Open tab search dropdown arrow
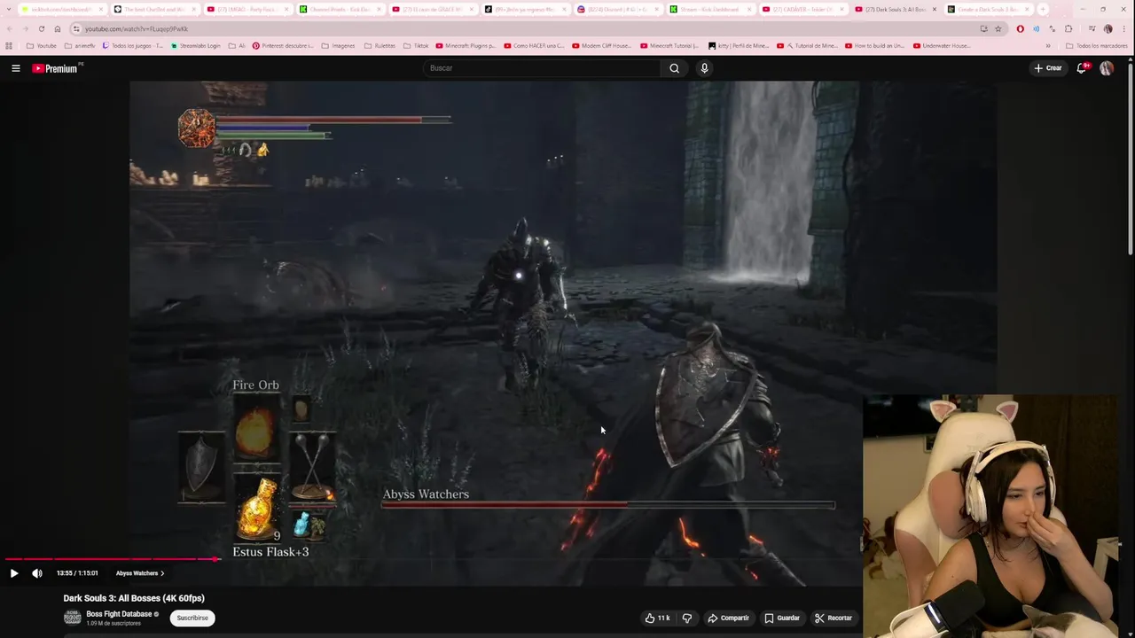Viewport: 1135px width, 638px height. [x=9, y=10]
